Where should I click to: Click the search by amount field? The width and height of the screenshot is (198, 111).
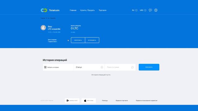pos(120,67)
